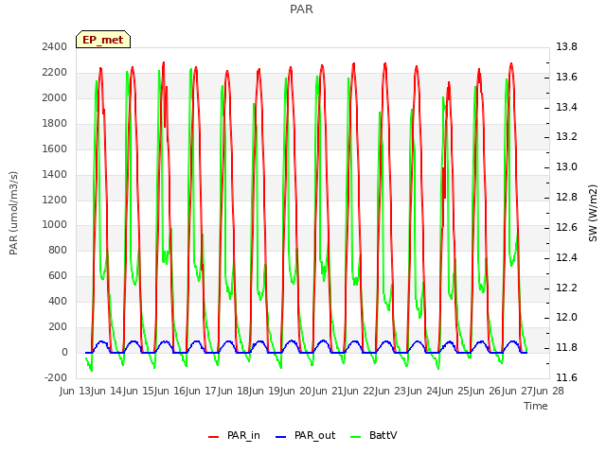Toggle the BattV legend entry
This screenshot has height=454, width=606.
373,435
